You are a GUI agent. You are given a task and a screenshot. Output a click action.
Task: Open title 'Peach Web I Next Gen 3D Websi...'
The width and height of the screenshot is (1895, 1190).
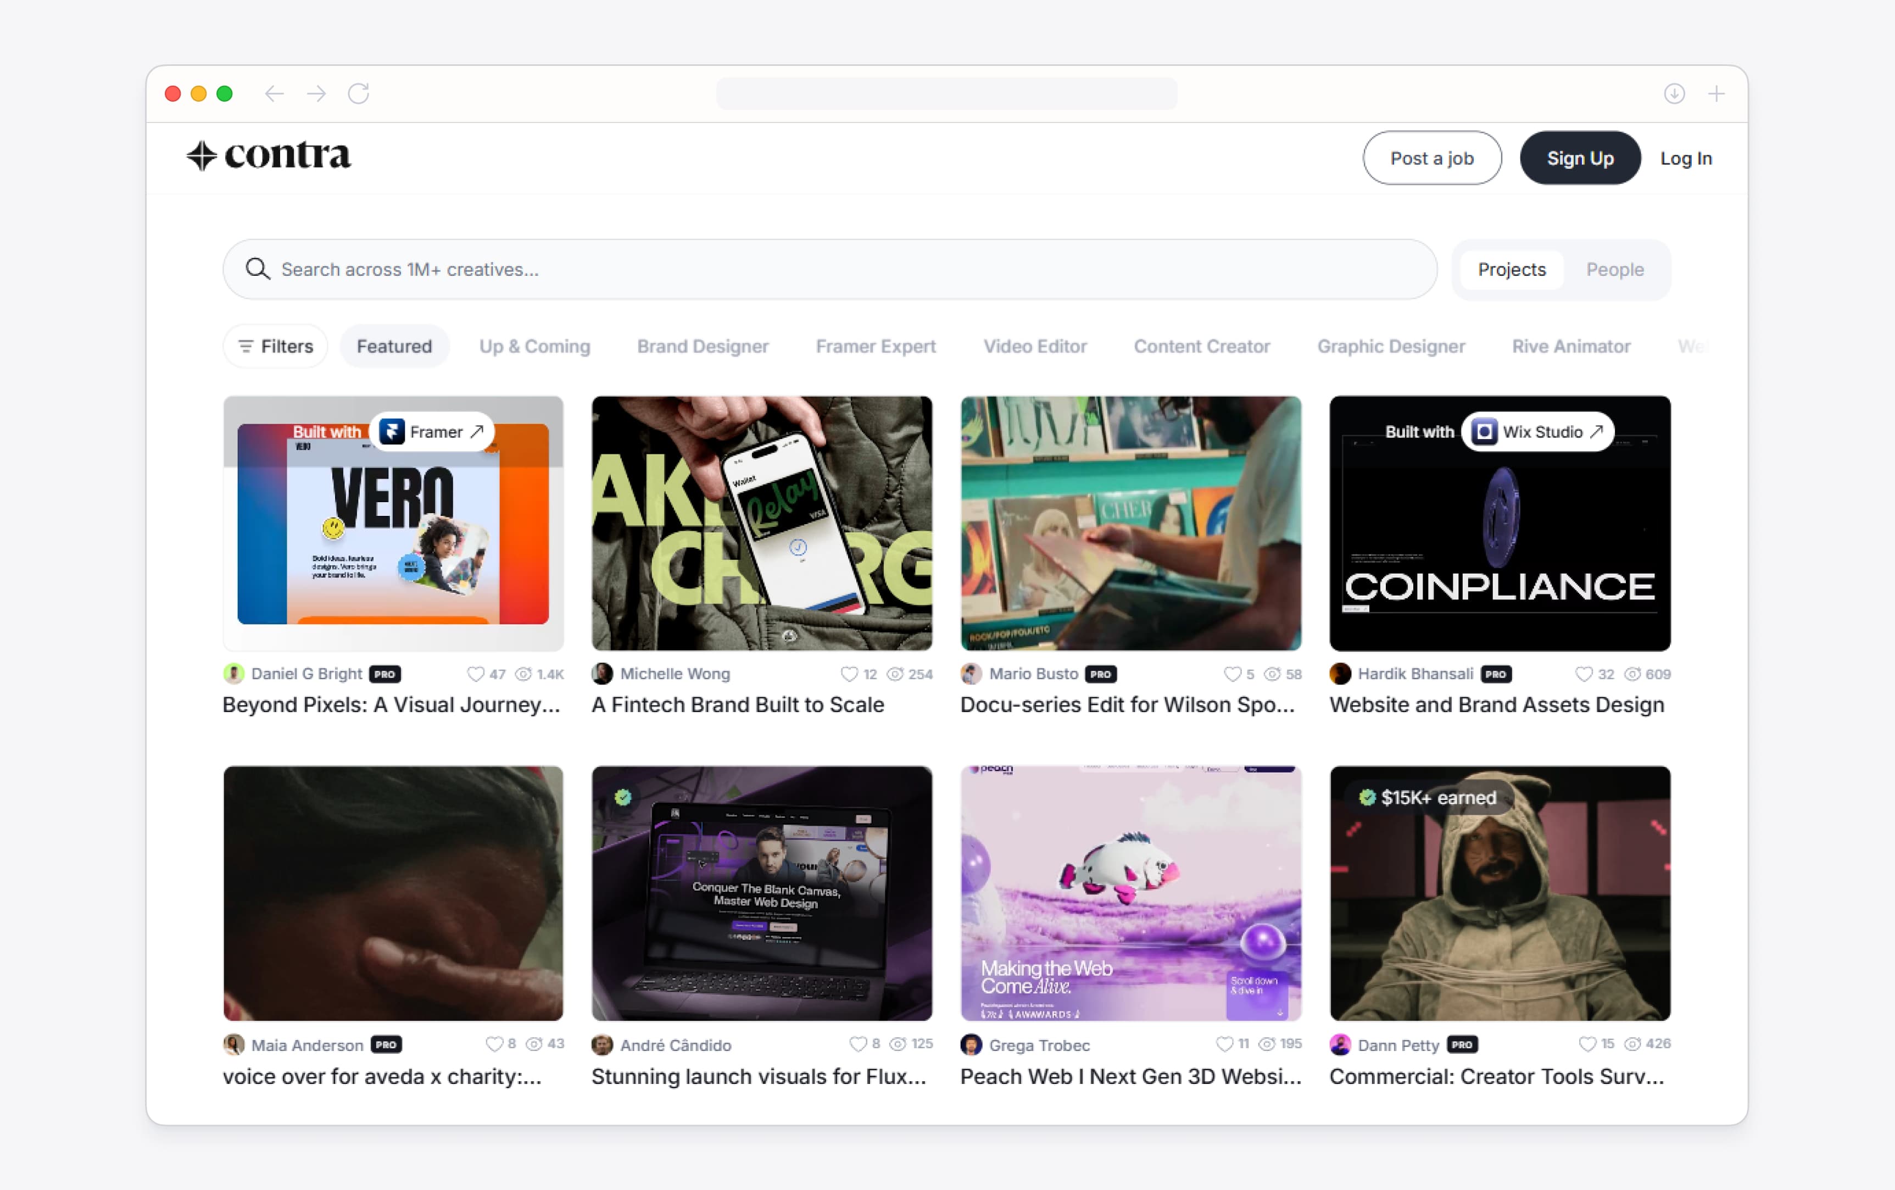pyautogui.click(x=1131, y=1076)
